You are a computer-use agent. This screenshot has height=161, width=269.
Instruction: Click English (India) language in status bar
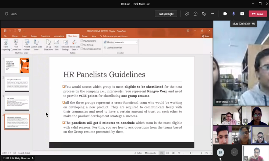(24, 153)
